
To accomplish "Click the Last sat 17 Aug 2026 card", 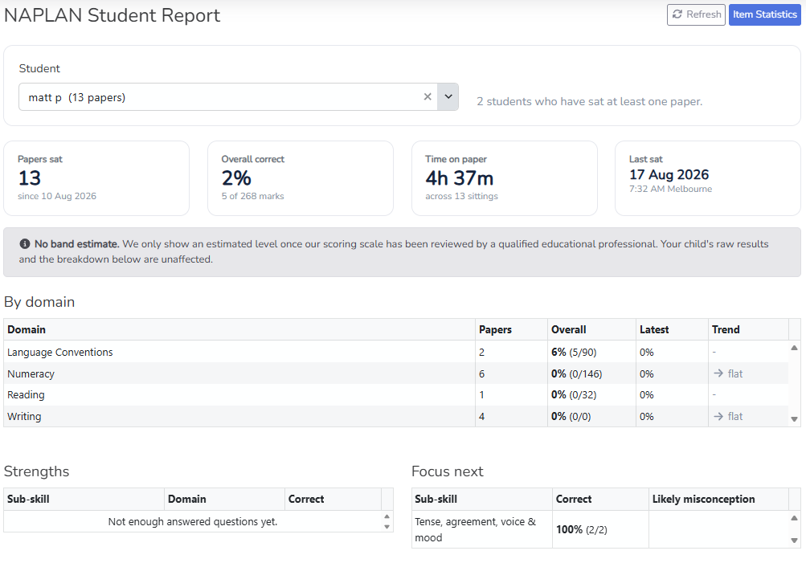I will 708,178.
